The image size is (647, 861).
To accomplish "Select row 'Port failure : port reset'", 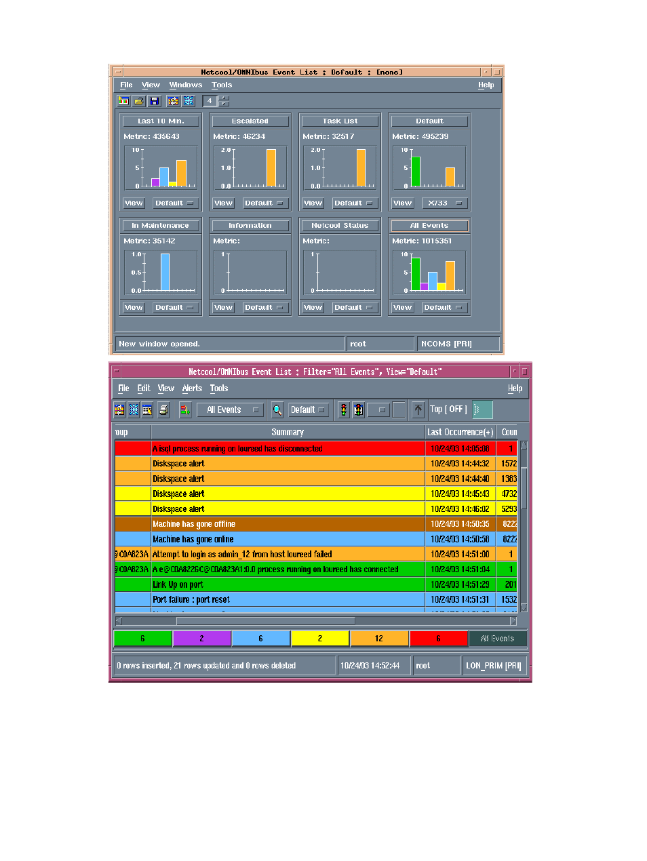I will [316, 599].
